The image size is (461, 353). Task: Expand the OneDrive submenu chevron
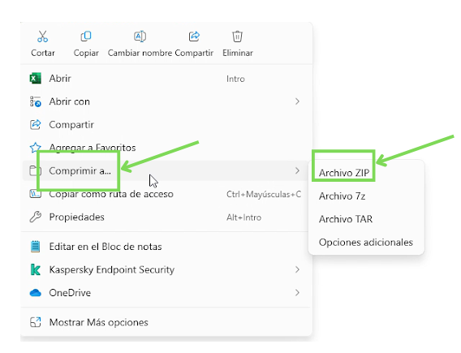point(297,293)
